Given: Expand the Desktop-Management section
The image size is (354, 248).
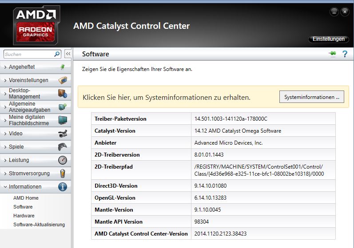Looking at the screenshot, I should [24, 94].
